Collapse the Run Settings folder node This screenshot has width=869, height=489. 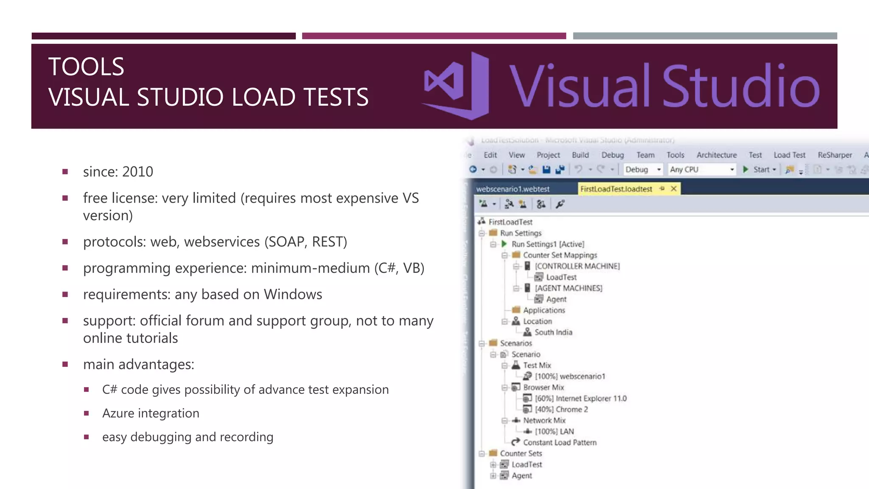(x=482, y=233)
